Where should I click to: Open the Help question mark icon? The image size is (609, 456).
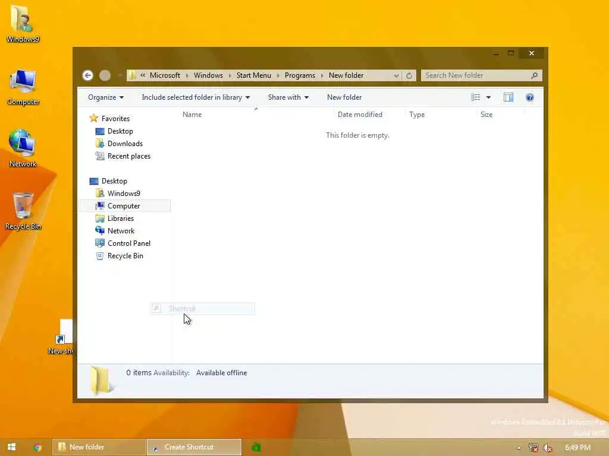[530, 97]
